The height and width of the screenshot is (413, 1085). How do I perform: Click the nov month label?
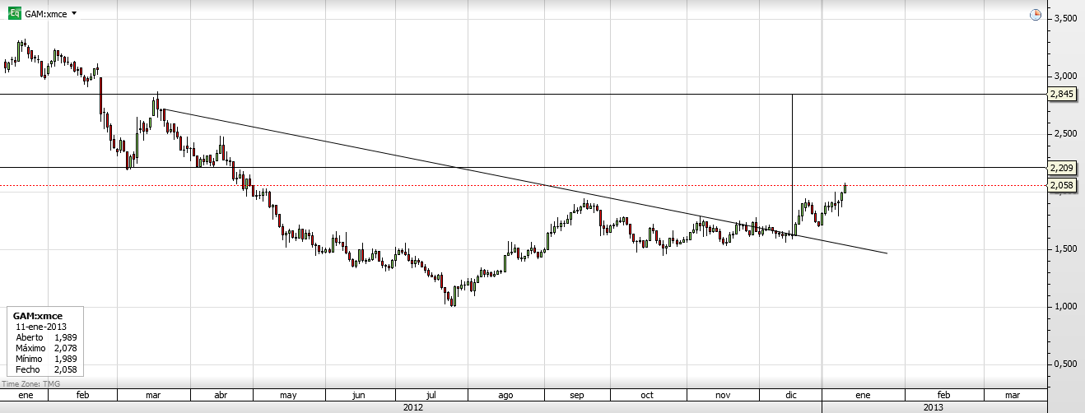click(x=723, y=396)
